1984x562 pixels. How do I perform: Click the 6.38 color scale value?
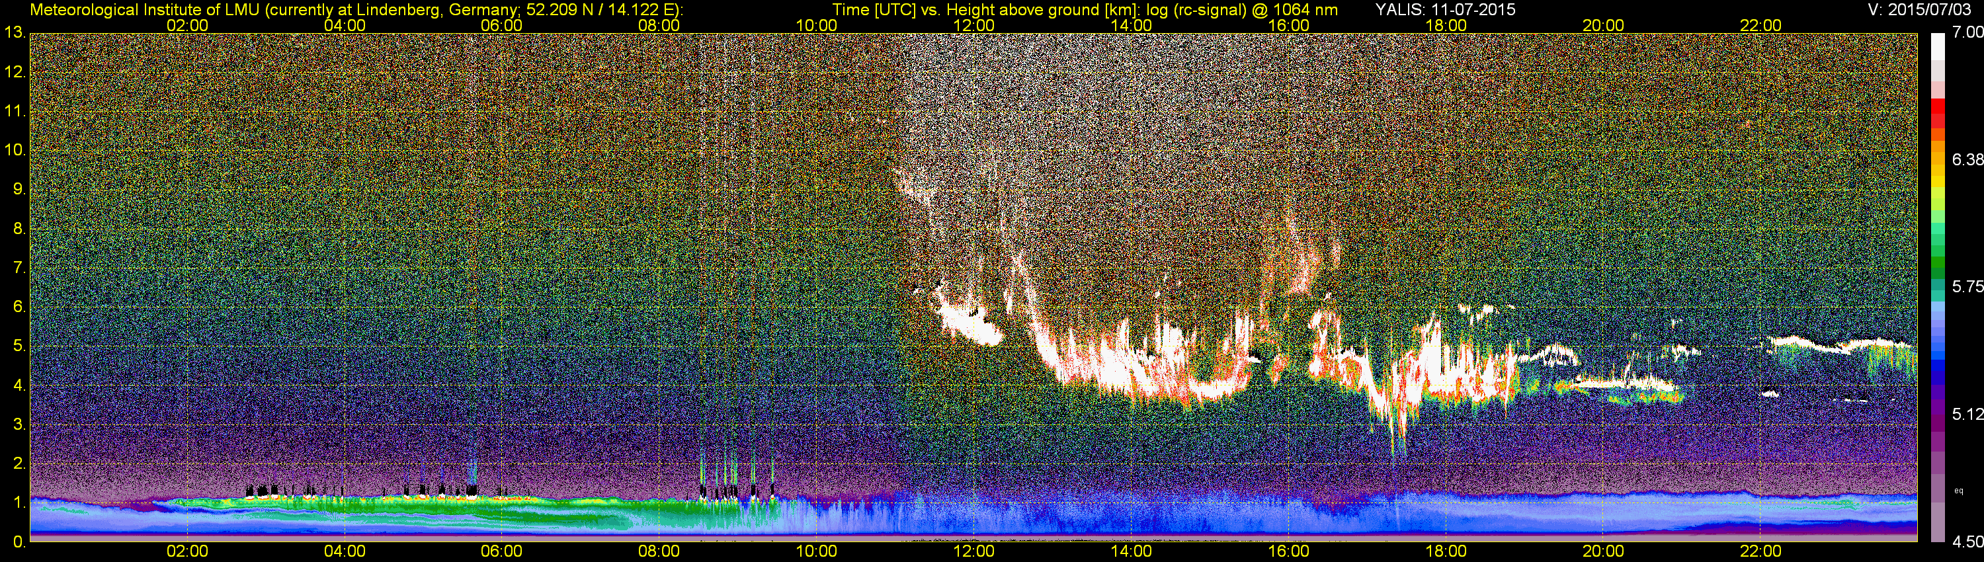(1968, 160)
